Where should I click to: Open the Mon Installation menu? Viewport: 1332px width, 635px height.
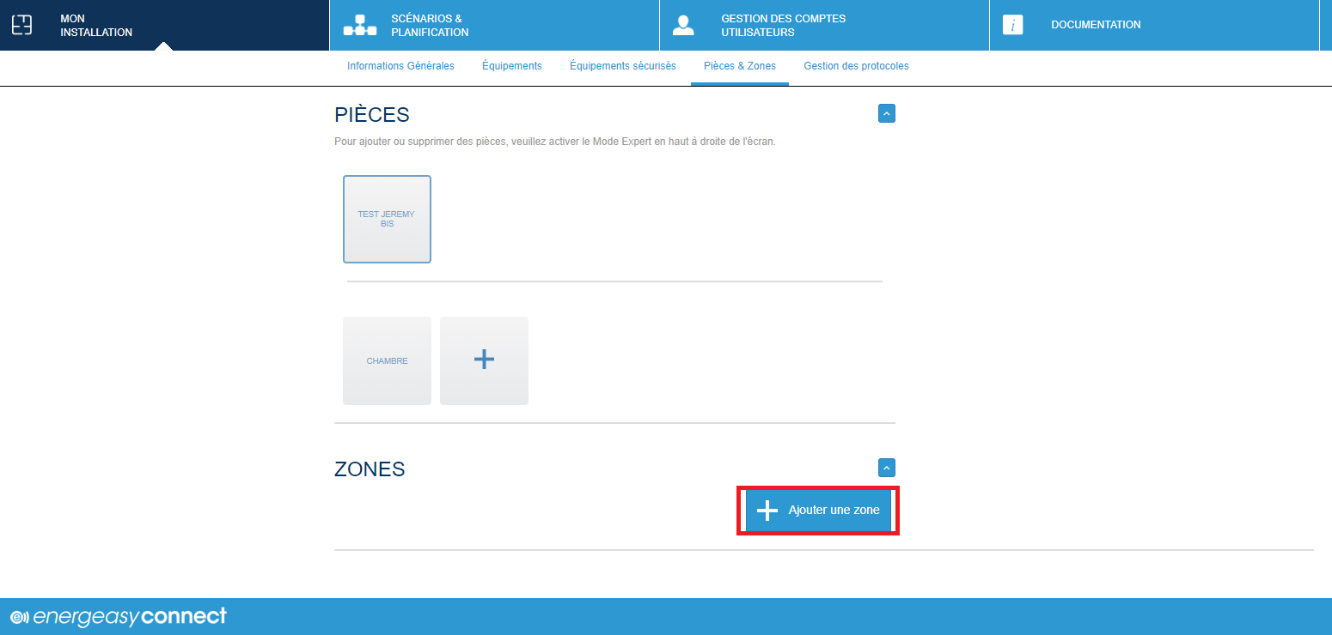pyautogui.click(x=164, y=25)
